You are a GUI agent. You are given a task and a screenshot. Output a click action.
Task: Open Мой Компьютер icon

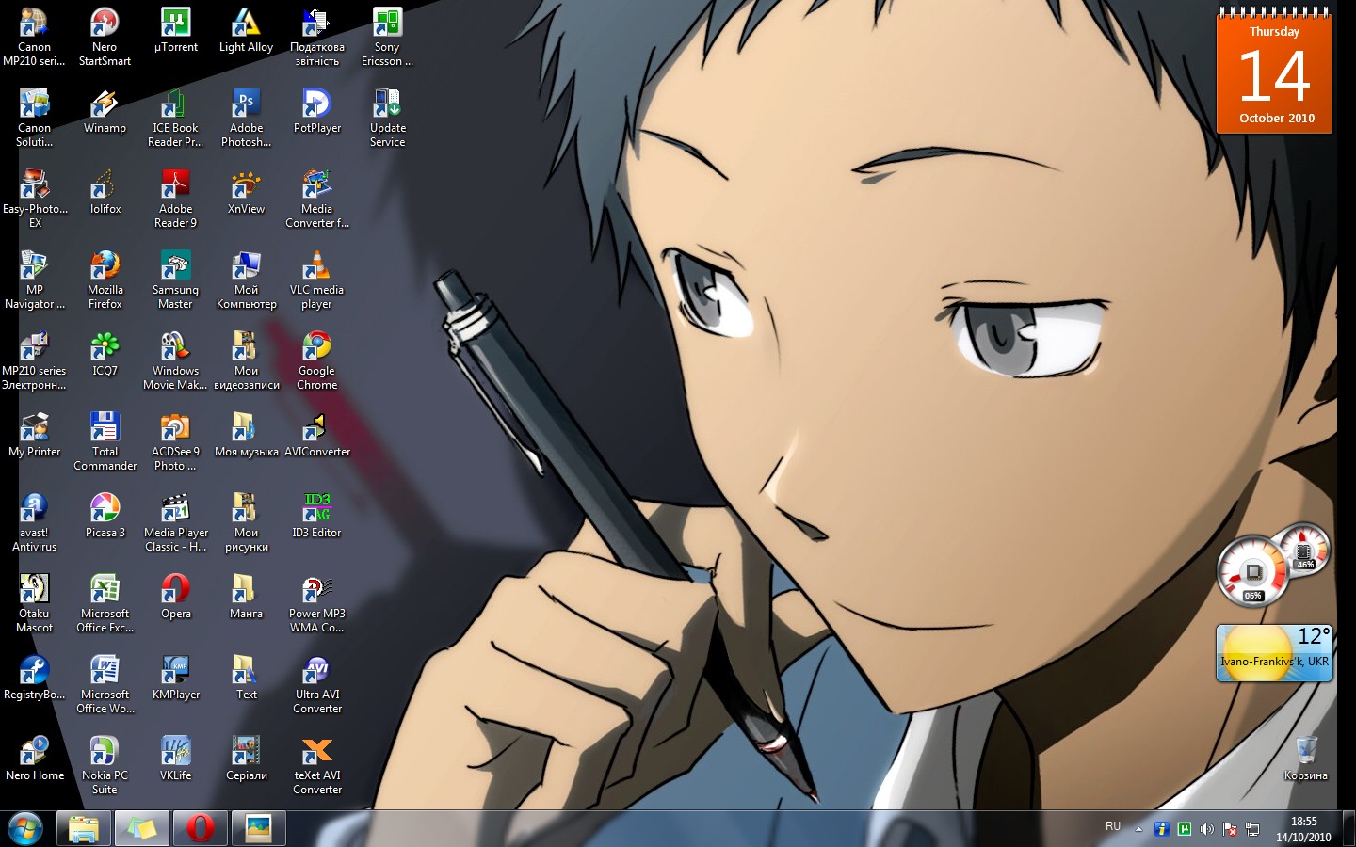(246, 280)
